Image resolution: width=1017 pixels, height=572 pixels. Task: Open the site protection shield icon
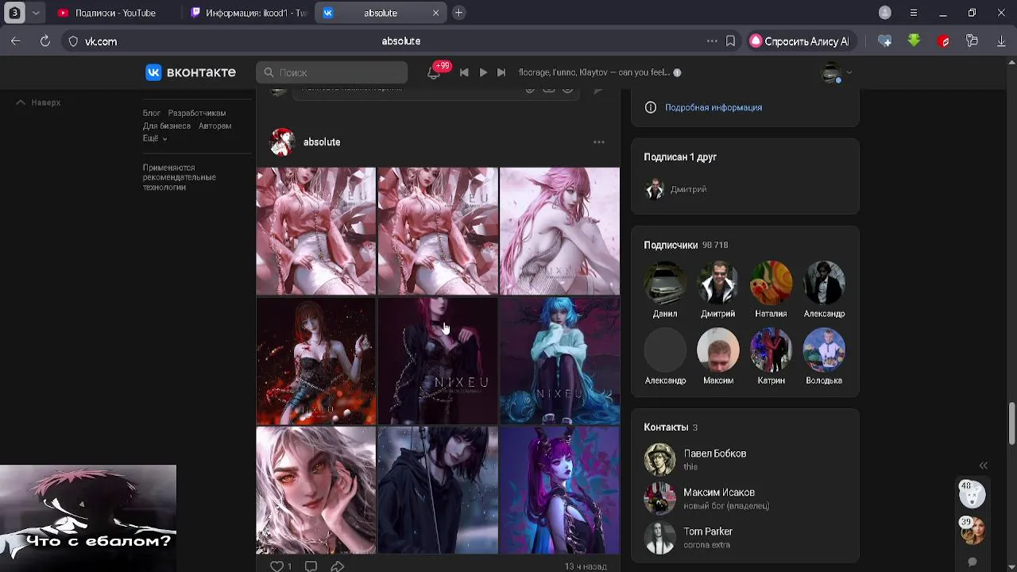pos(73,41)
